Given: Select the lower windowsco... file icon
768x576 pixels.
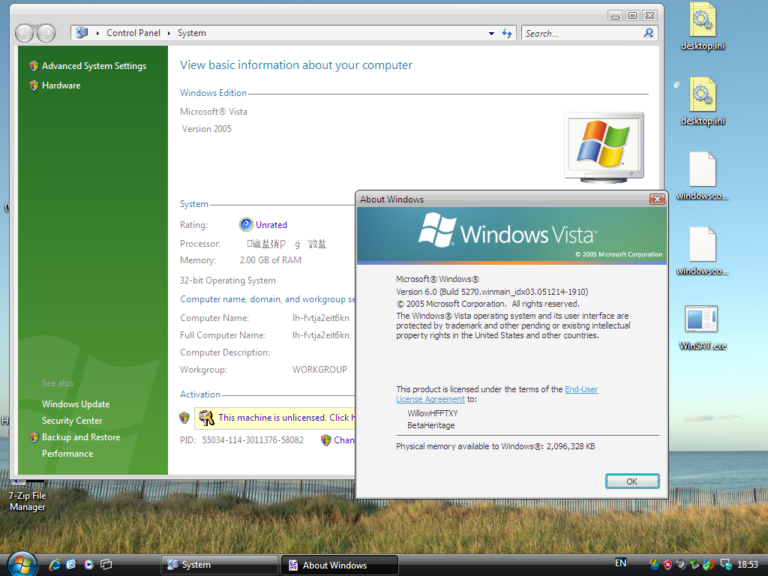Looking at the screenshot, I should click(703, 252).
